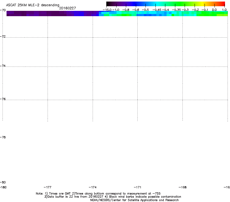The height and width of the screenshot is (202, 230).
Task: Click the red end of the colorbar
Action: 222,4
